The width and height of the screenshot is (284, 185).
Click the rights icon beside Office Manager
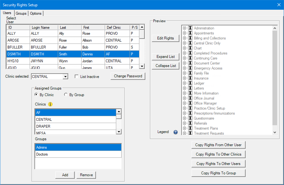(190, 103)
